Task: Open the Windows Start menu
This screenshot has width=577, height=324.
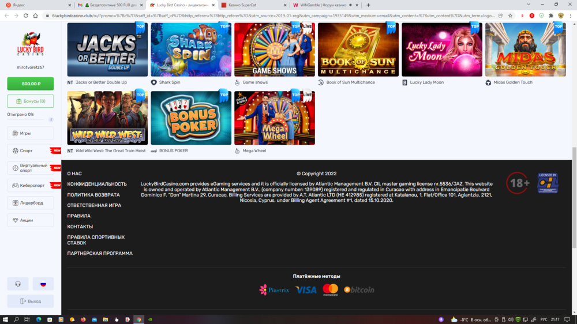Action: [x=6, y=319]
